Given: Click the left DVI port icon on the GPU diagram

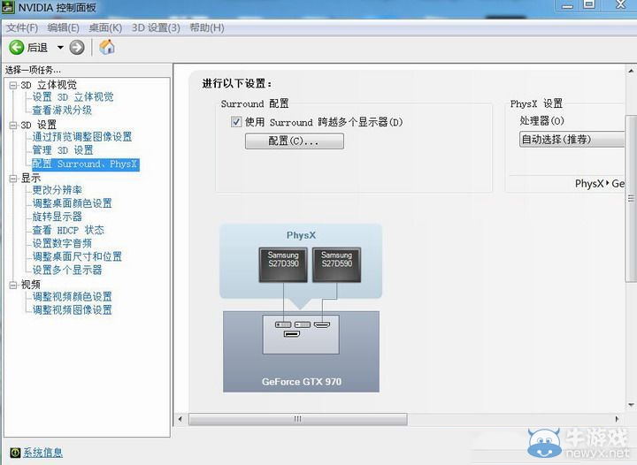Looking at the screenshot, I should (x=283, y=324).
